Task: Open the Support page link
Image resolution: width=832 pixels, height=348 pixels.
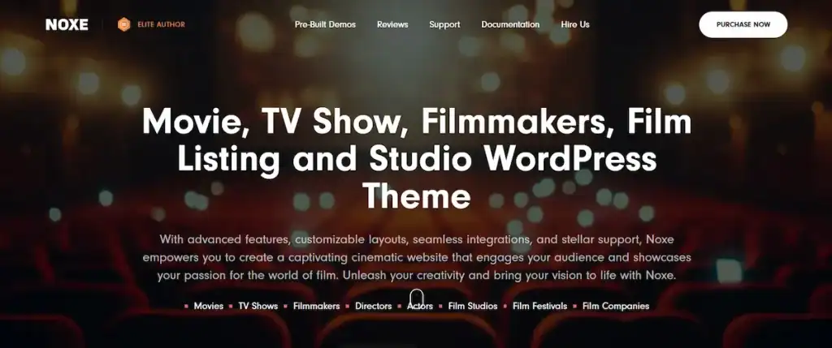Action: click(444, 24)
